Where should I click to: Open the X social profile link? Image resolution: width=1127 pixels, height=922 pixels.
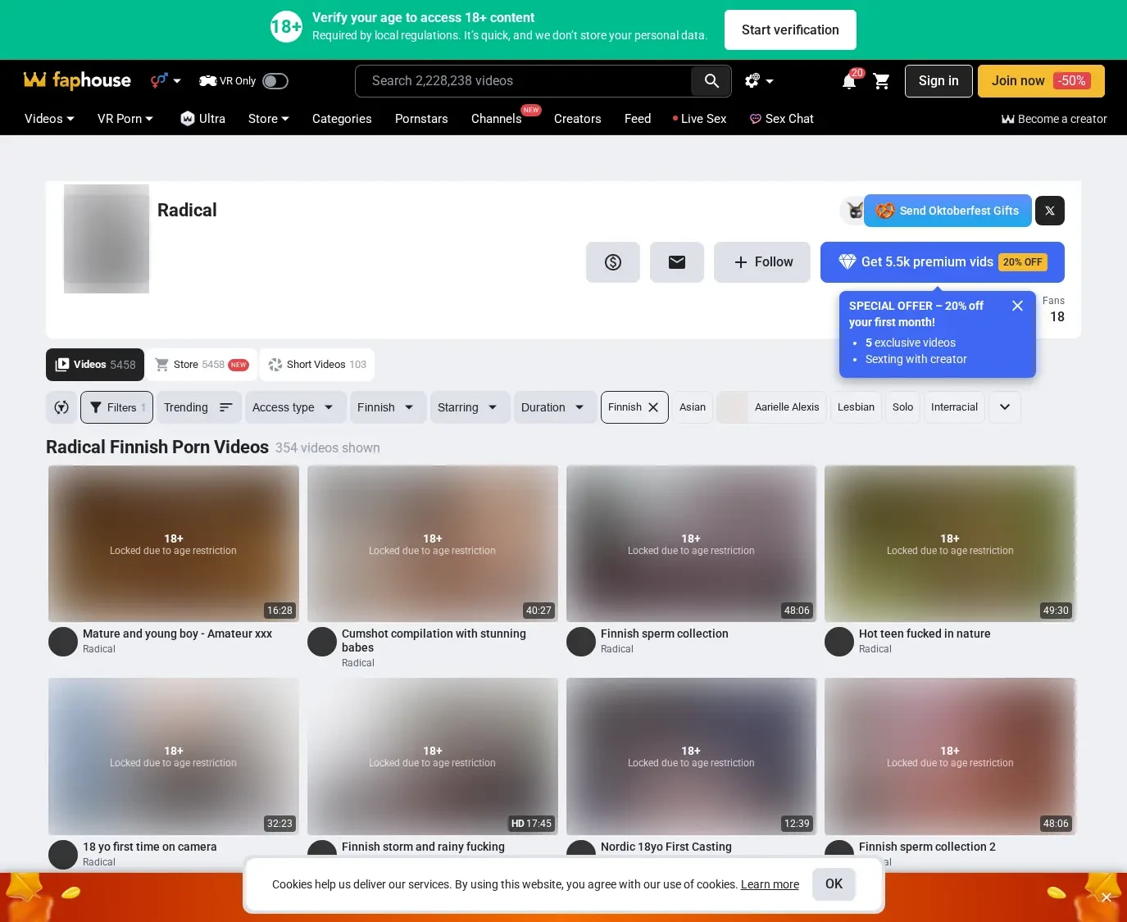coord(1050,211)
